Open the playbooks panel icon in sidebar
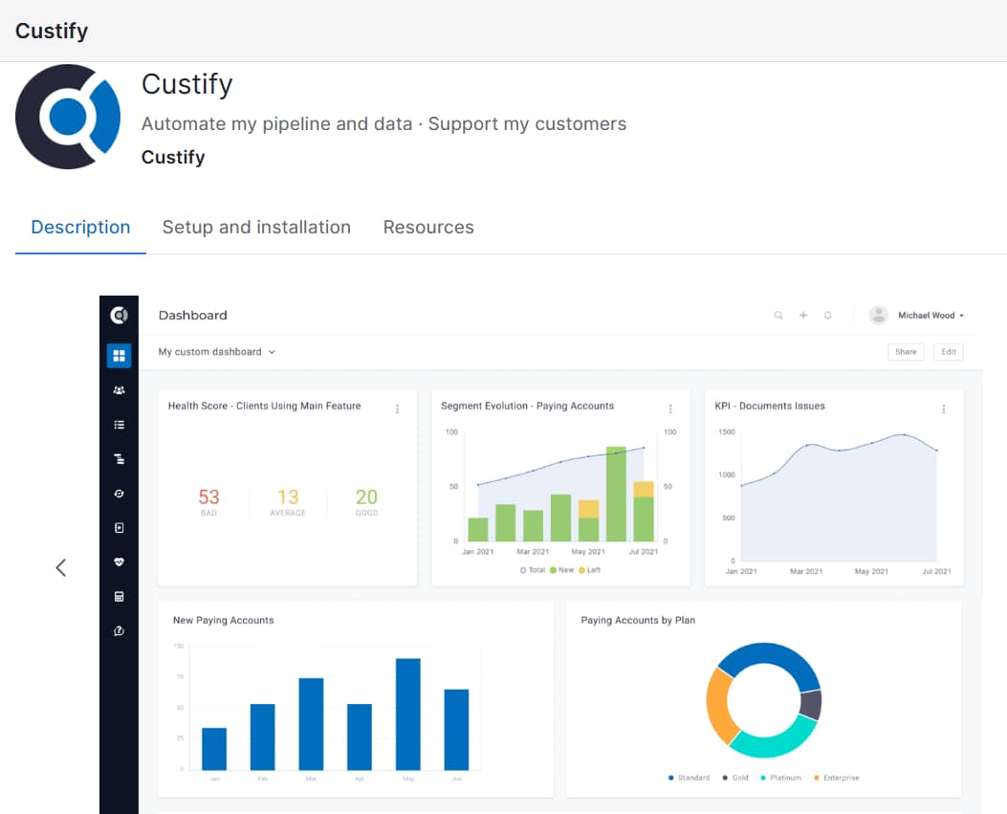This screenshot has height=814, width=1007. click(x=119, y=527)
